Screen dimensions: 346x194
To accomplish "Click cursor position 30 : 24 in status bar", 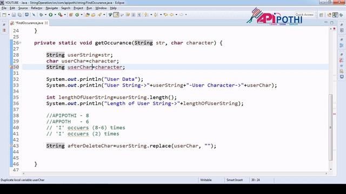I will click(x=256, y=180).
